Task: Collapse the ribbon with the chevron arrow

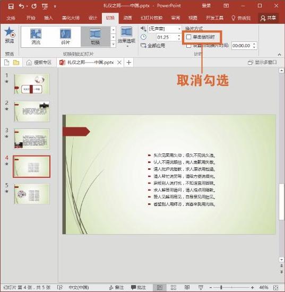Action: pyautogui.click(x=279, y=55)
